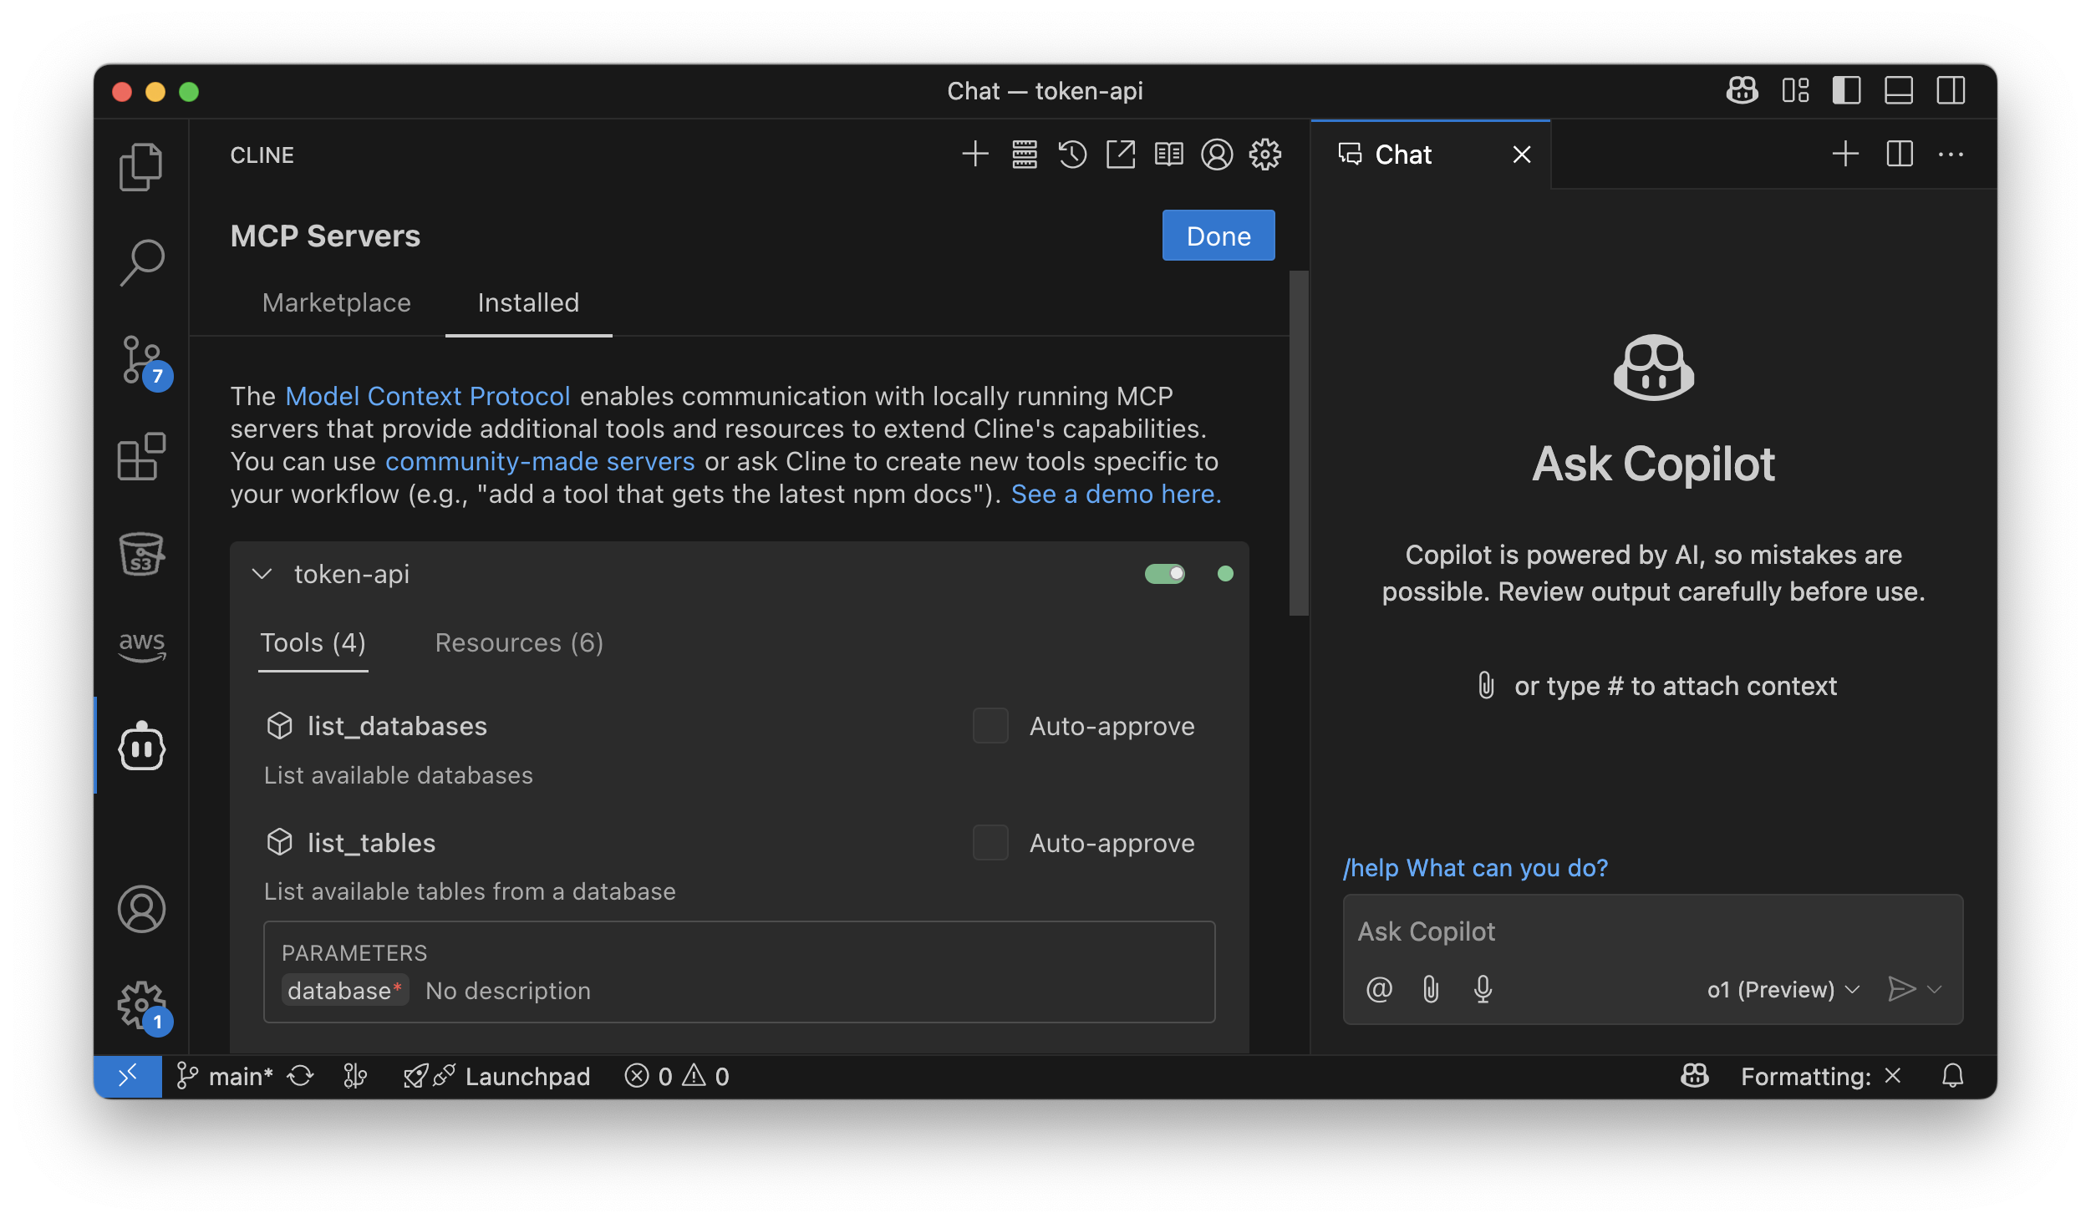Click Cline new task plus icon

pyautogui.click(x=975, y=155)
